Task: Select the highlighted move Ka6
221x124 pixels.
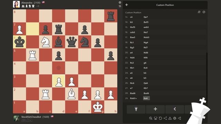Action: click(146, 98)
